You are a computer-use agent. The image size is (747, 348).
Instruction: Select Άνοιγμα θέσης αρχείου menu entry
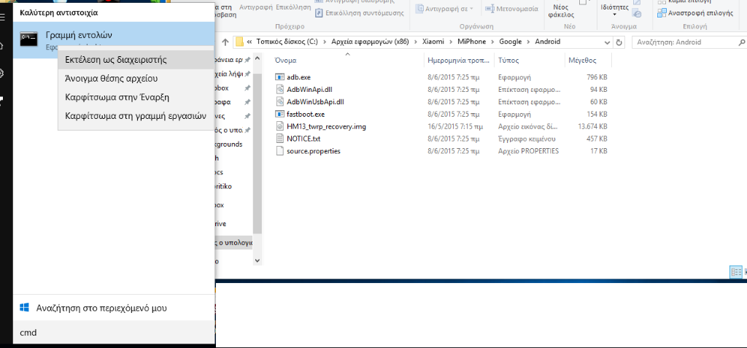point(111,78)
